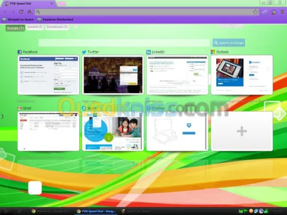Open the Outlook dial thumbnail
The width and height of the screenshot is (287, 215).
[242, 75]
